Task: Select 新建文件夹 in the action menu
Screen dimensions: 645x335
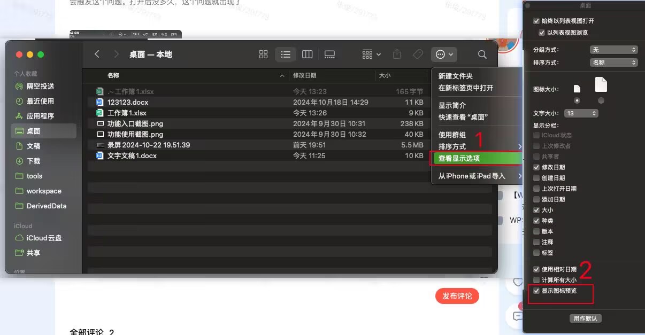Action: click(455, 76)
